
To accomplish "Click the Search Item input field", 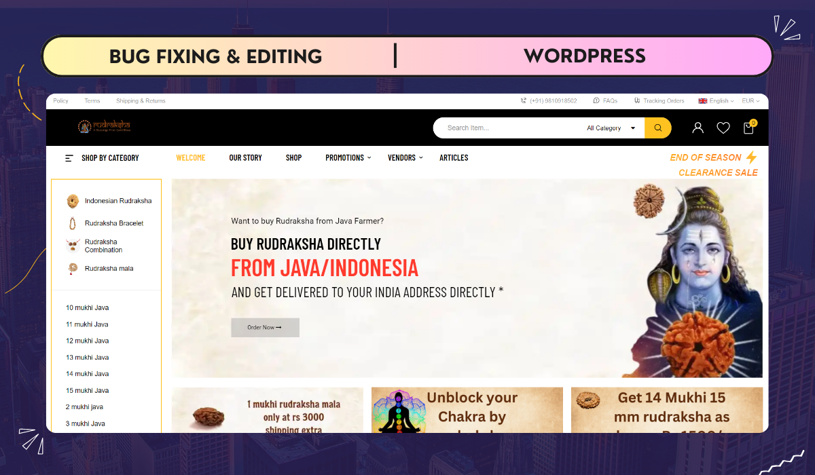I will [509, 128].
